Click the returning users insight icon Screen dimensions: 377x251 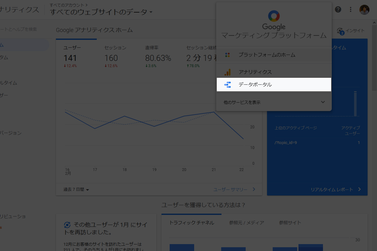click(67, 225)
